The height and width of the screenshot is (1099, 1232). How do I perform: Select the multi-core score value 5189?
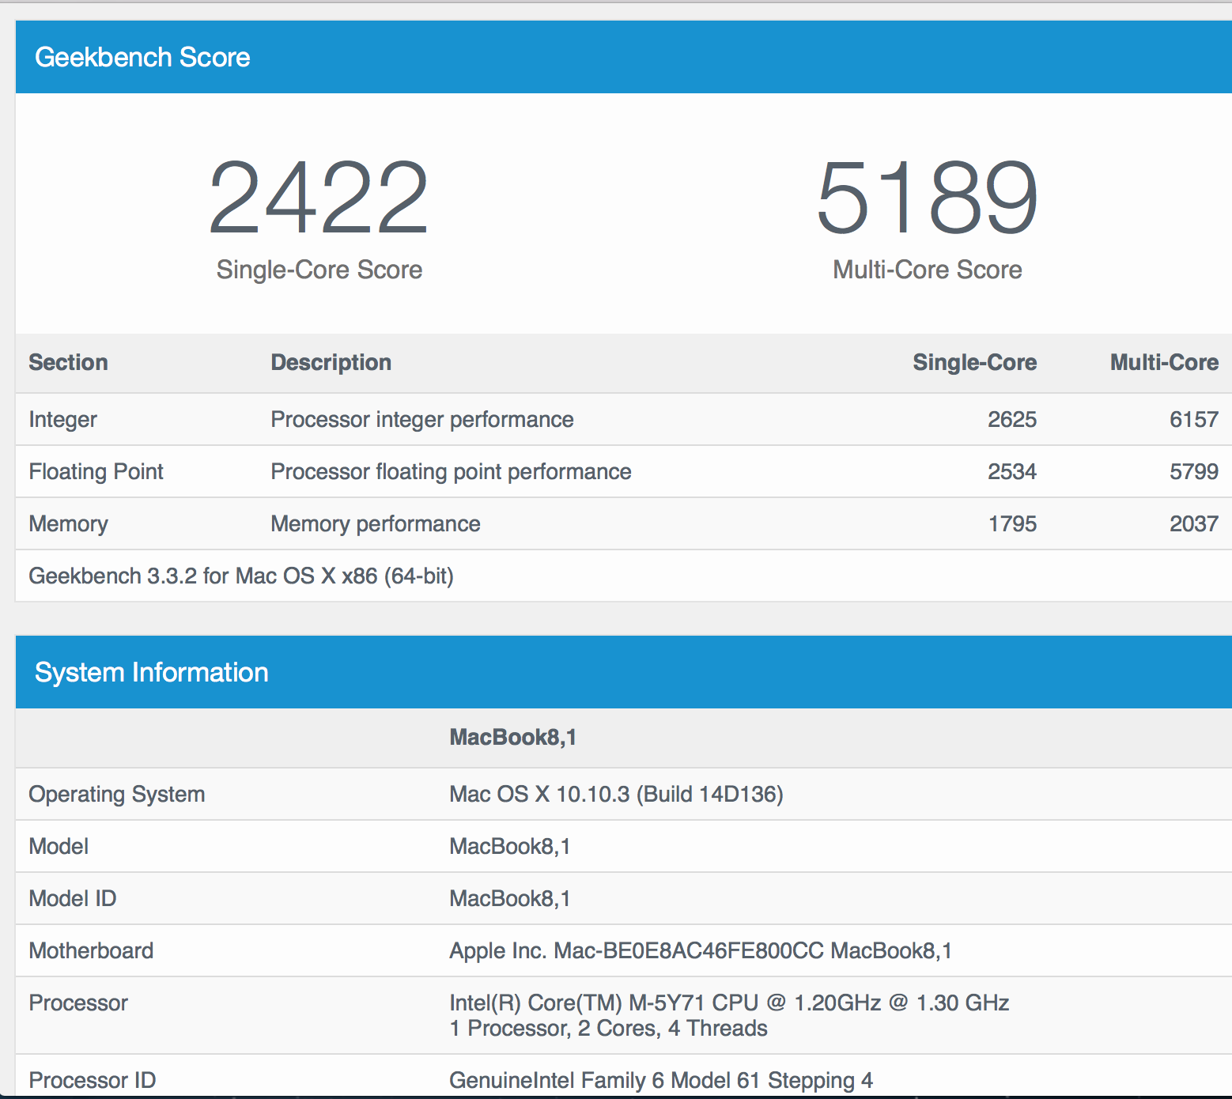(927, 198)
